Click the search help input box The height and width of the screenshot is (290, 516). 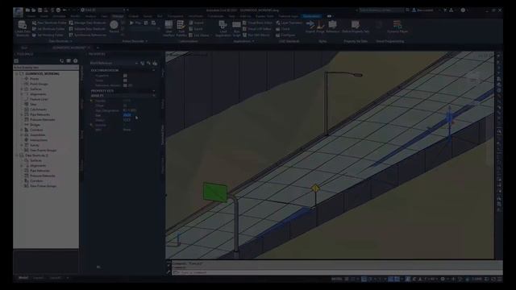[x=381, y=10]
